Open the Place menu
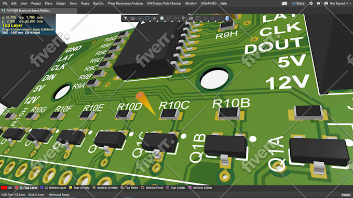This screenshot has width=353, height=198. (x=48, y=4)
